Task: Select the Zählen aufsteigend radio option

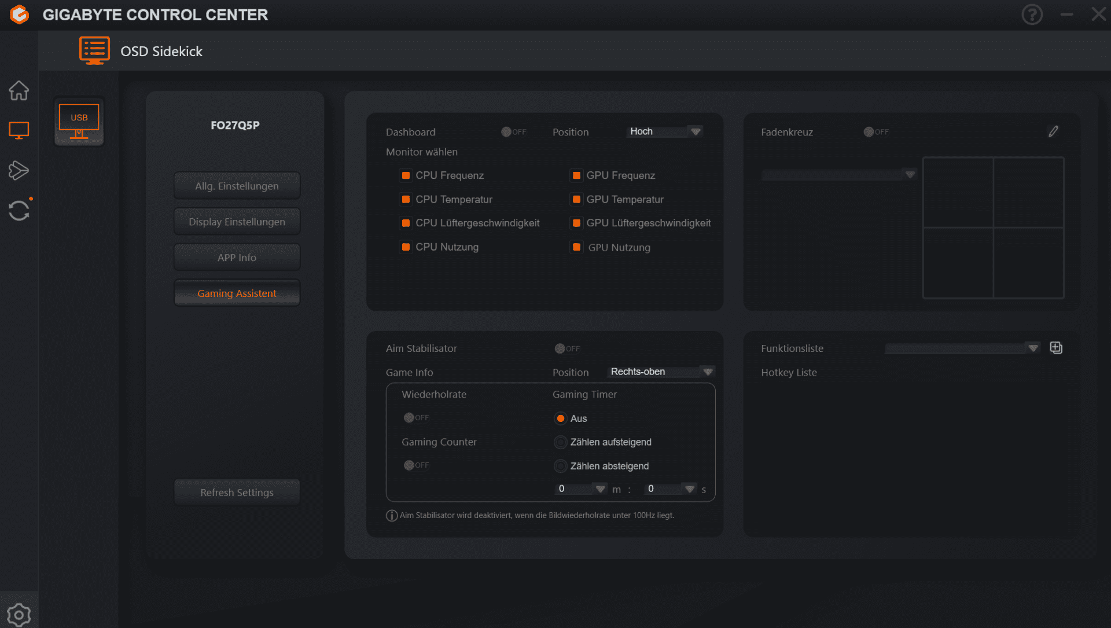Action: click(560, 442)
